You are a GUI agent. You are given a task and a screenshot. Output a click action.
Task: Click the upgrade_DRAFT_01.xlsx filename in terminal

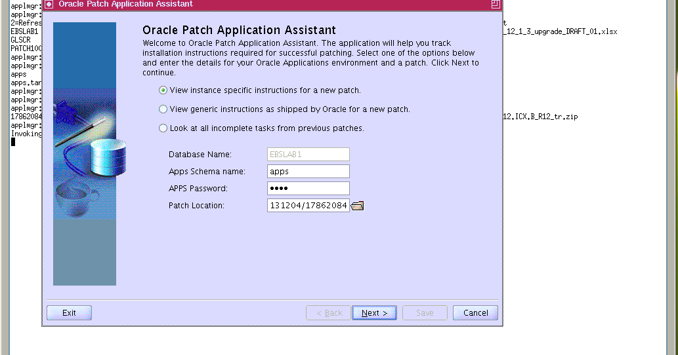(x=561, y=31)
